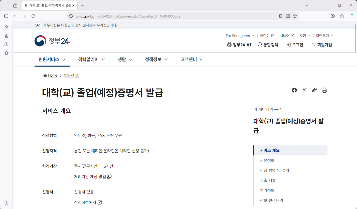This screenshot has width=357, height=209.
Task: Open sidebar settings gear
Action: coord(7,203)
